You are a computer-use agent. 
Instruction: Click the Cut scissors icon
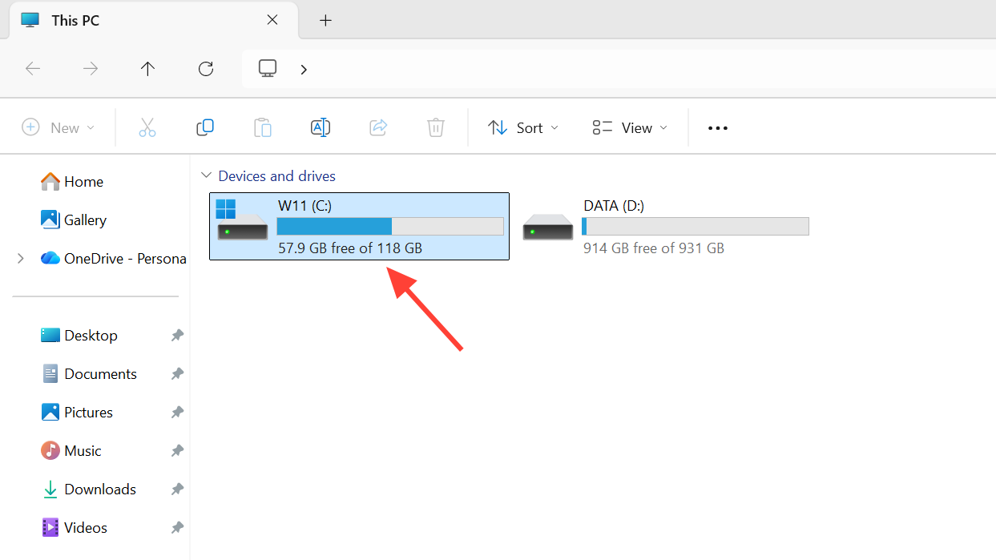click(x=147, y=127)
